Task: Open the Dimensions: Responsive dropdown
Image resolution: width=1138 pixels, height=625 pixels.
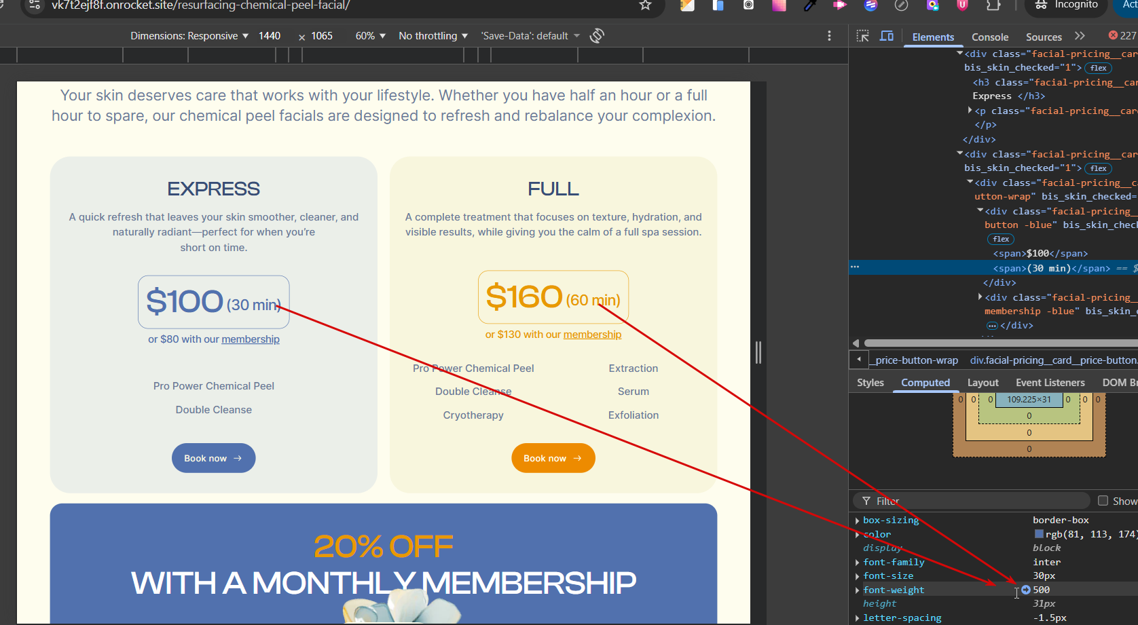Action: coord(189,36)
